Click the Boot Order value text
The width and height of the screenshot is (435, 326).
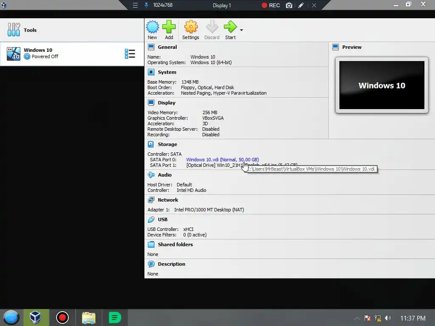[207, 87]
